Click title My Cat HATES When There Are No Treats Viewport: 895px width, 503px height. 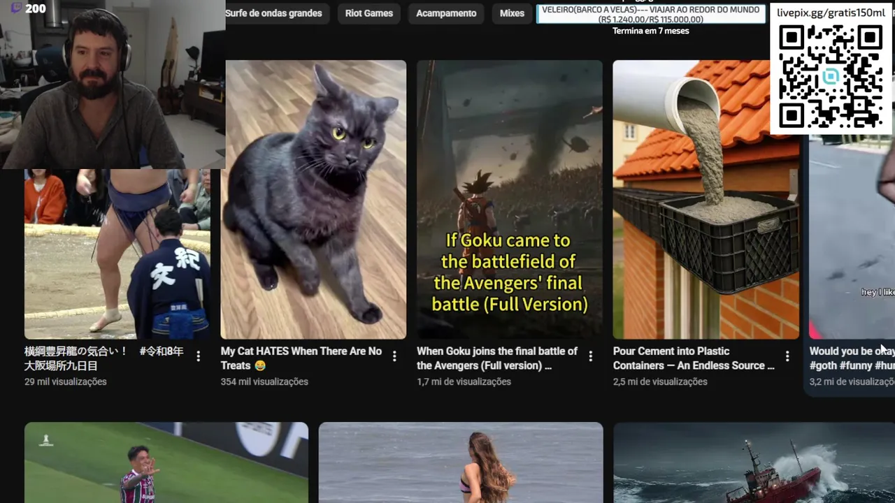(x=301, y=358)
